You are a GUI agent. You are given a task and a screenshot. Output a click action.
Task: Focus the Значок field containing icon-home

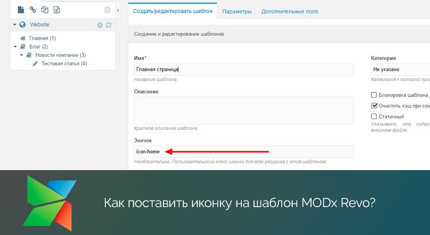coord(243,152)
